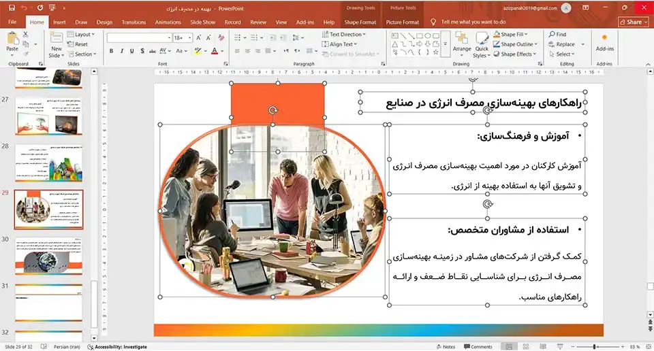
Task: Clear all formatting icon
Action: pos(221,38)
